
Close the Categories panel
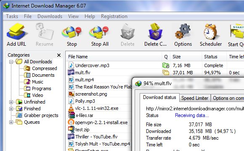click(59, 55)
